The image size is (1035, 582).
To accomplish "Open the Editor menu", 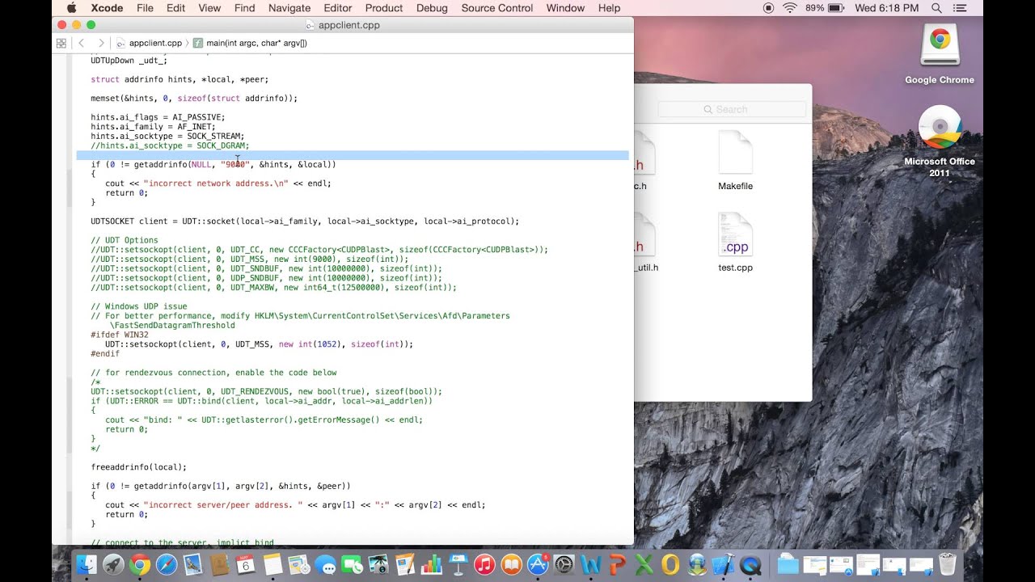I will 338,8.
